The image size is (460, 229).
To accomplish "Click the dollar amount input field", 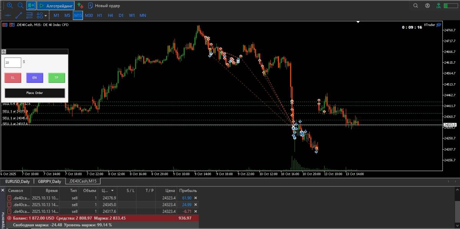I will pyautogui.click(x=13, y=62).
